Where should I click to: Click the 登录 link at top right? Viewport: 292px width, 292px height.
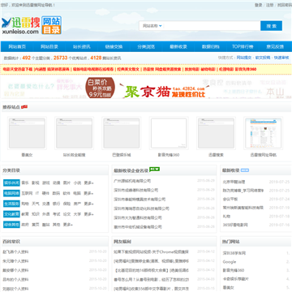[258, 5]
